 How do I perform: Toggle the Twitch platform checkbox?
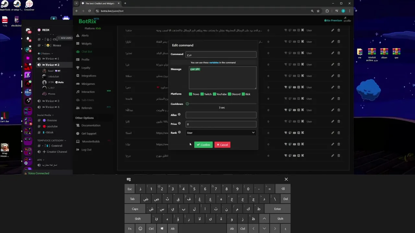point(202,94)
